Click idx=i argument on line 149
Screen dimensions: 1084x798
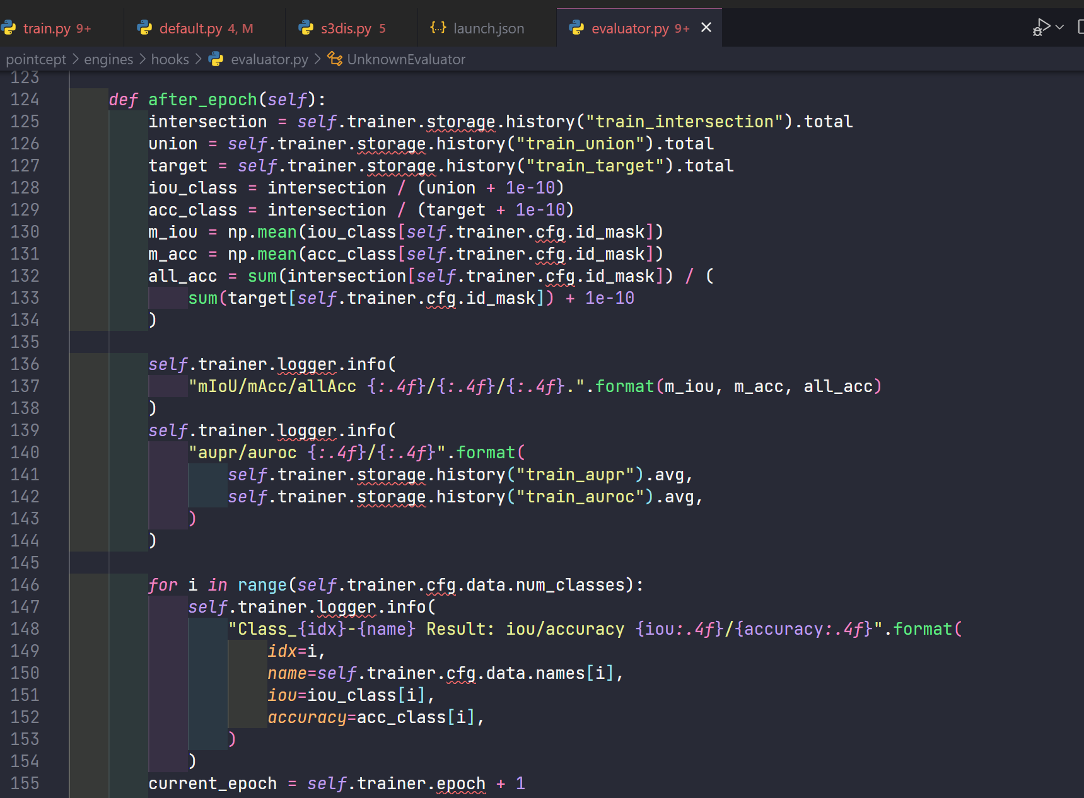click(292, 651)
